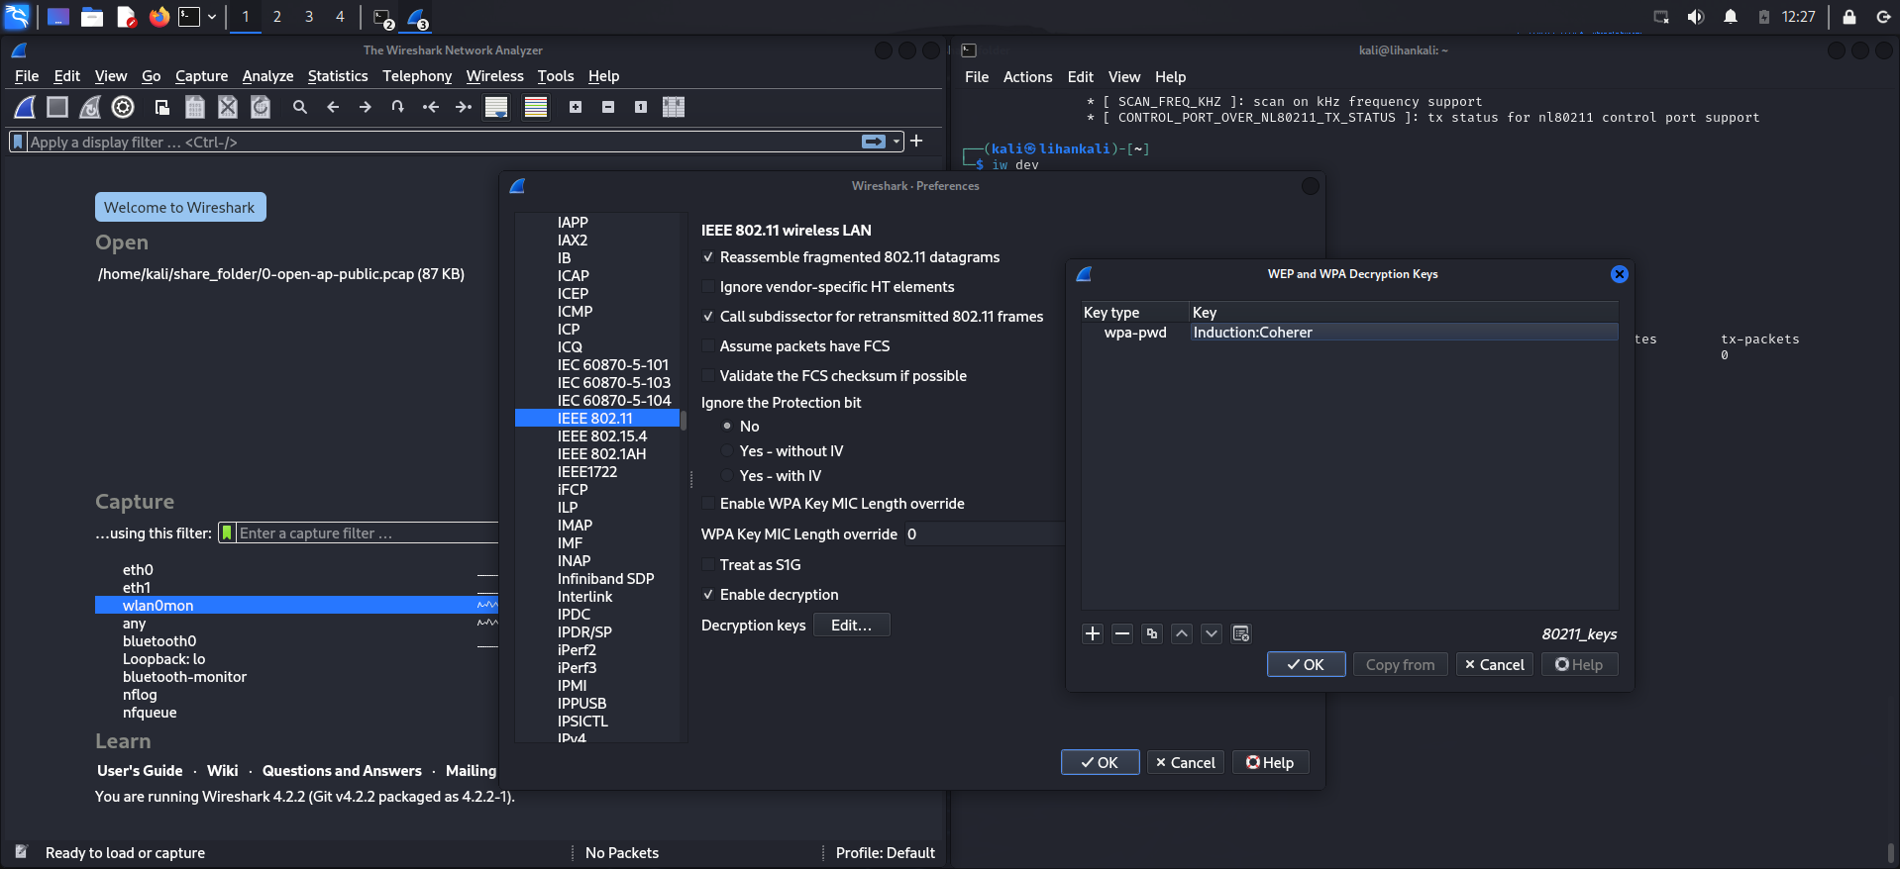Click the save capture file icon
The image size is (1900, 869).
195,107
